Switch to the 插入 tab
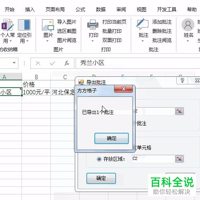This screenshot has height=200, width=200. pyautogui.click(x=30, y=10)
